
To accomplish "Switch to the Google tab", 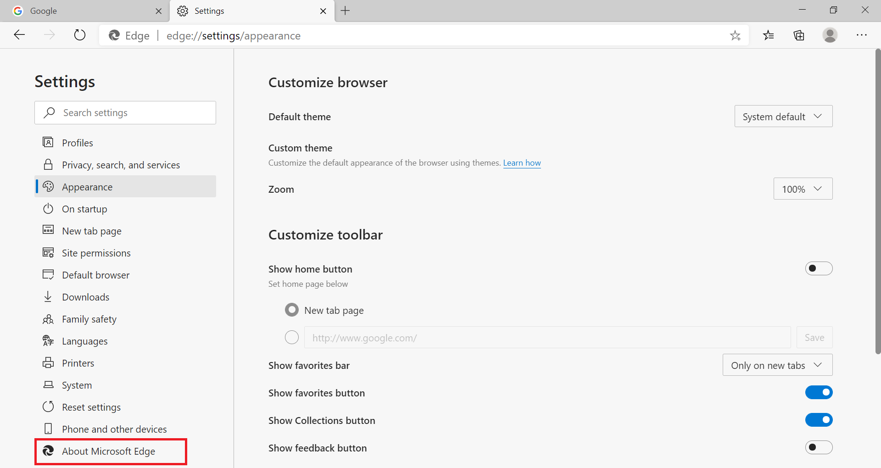I will tap(85, 11).
